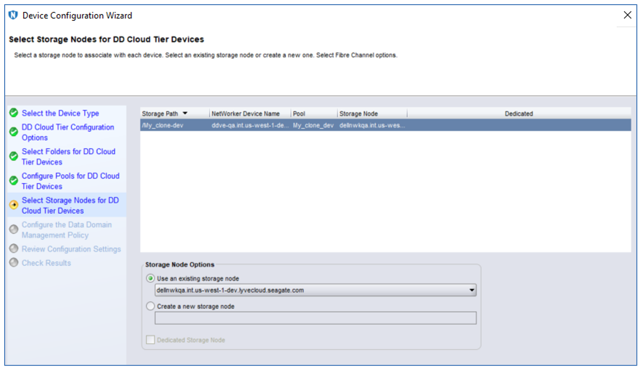
Task: Go to Select the Device Type step
Action: click(x=60, y=113)
